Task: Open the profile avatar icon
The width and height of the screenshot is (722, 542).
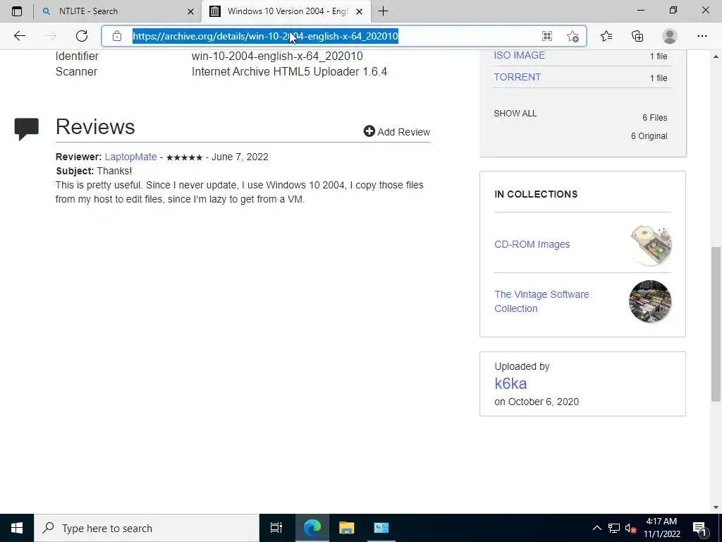Action: tap(670, 36)
